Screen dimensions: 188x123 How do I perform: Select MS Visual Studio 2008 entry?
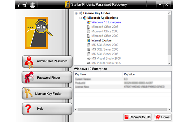click(106, 58)
